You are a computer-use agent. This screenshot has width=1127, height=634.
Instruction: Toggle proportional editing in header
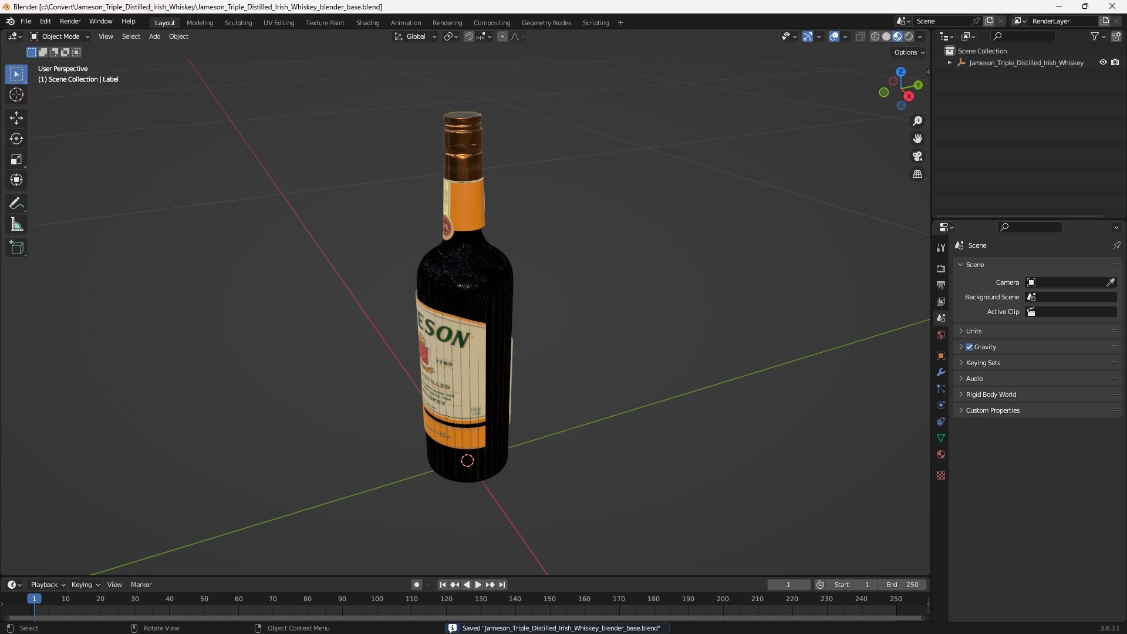(502, 36)
